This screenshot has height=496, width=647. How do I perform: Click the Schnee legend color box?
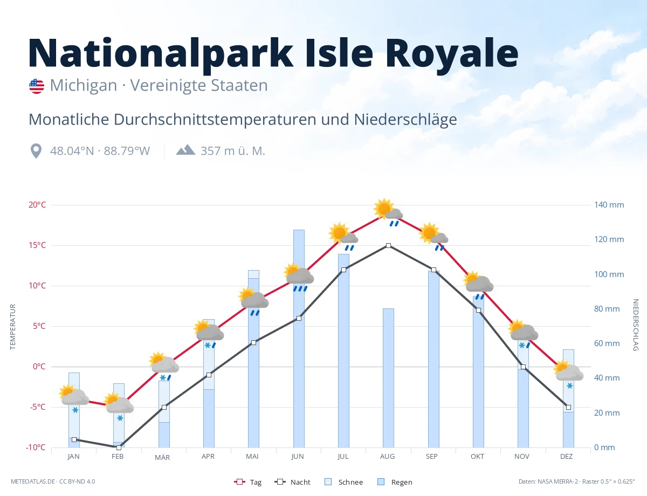[328, 481]
